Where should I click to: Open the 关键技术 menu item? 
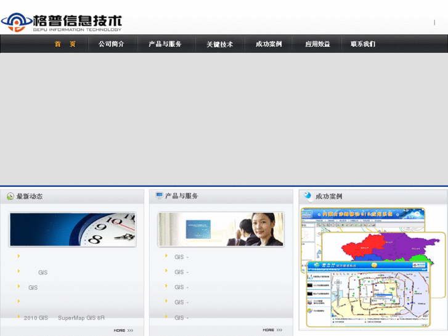pos(220,44)
